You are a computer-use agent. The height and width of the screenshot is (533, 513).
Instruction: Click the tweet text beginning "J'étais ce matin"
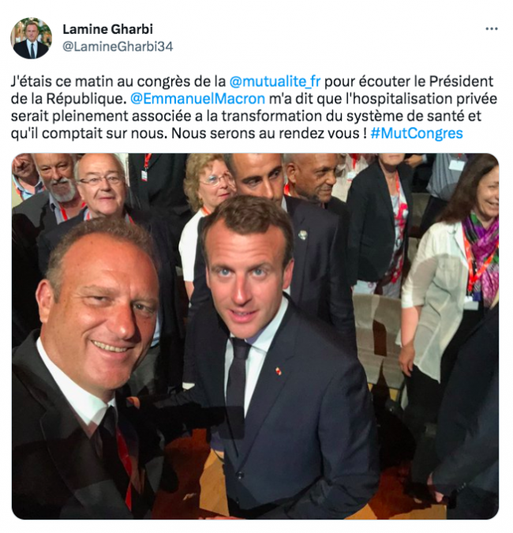254,107
